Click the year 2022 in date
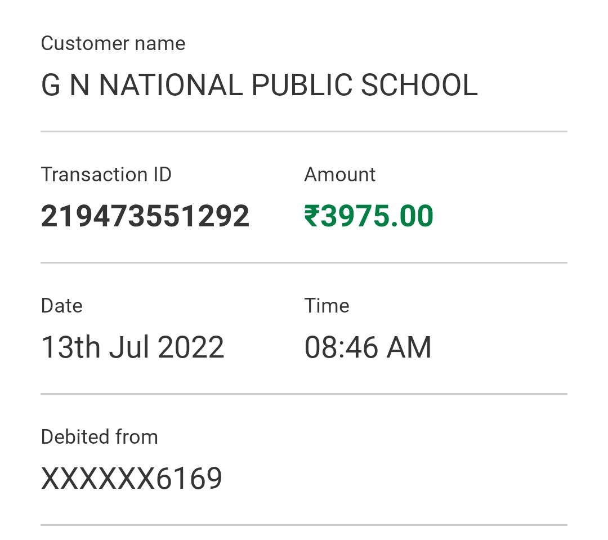Viewport: 608px width, 540px height. 191,347
